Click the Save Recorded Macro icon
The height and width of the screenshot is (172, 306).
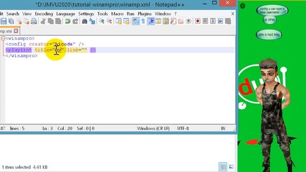pos(228,21)
